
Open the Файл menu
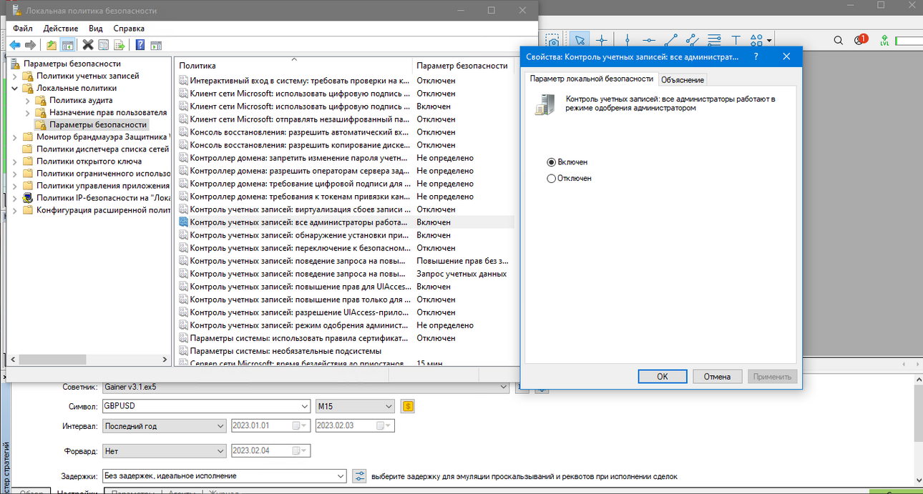click(x=22, y=28)
